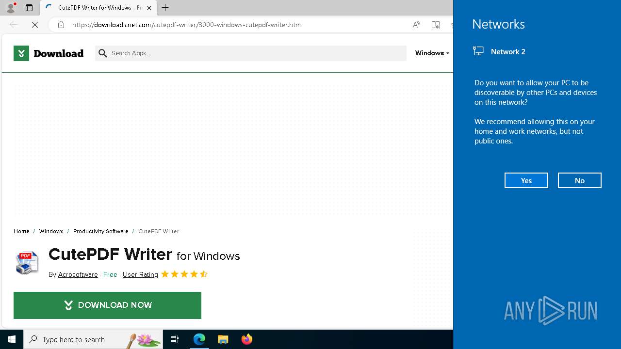Open File Explorer from taskbar

[223, 339]
